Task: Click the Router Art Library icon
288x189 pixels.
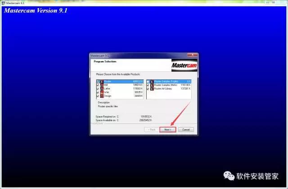Action: click(152, 89)
